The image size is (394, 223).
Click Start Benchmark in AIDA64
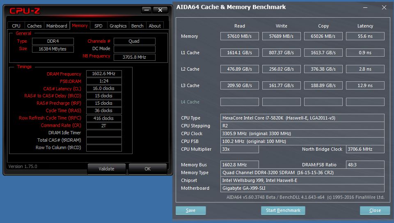pos(283,210)
